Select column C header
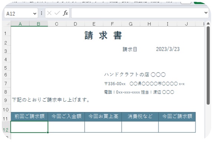The image size is (213, 142). coord(57,24)
